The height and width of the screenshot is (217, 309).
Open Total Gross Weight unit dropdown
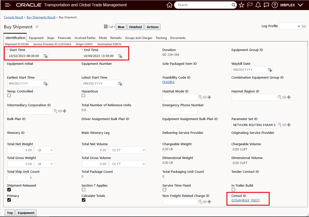click(x=44, y=164)
